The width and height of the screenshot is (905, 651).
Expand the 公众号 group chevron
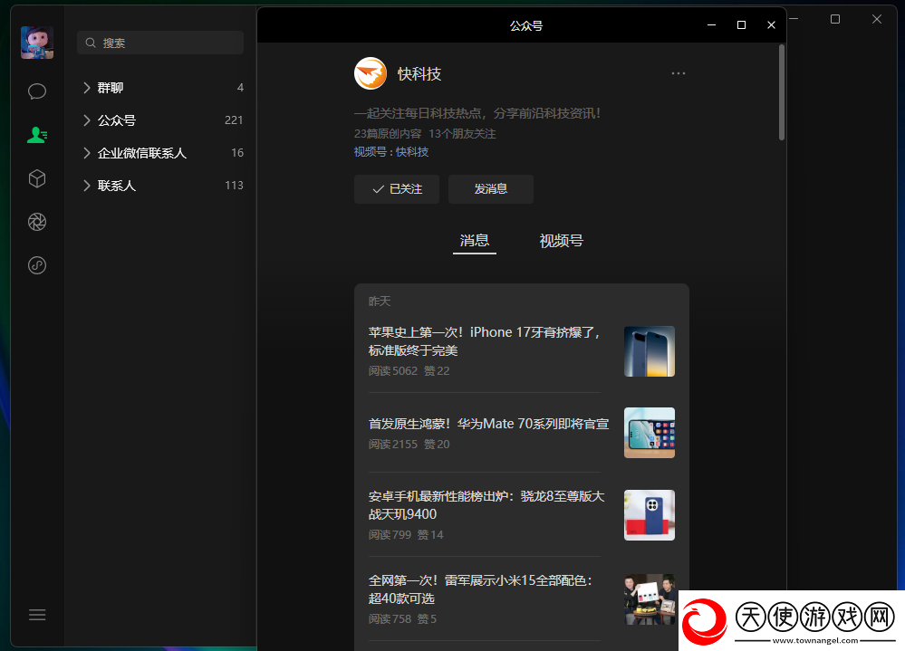click(x=87, y=120)
